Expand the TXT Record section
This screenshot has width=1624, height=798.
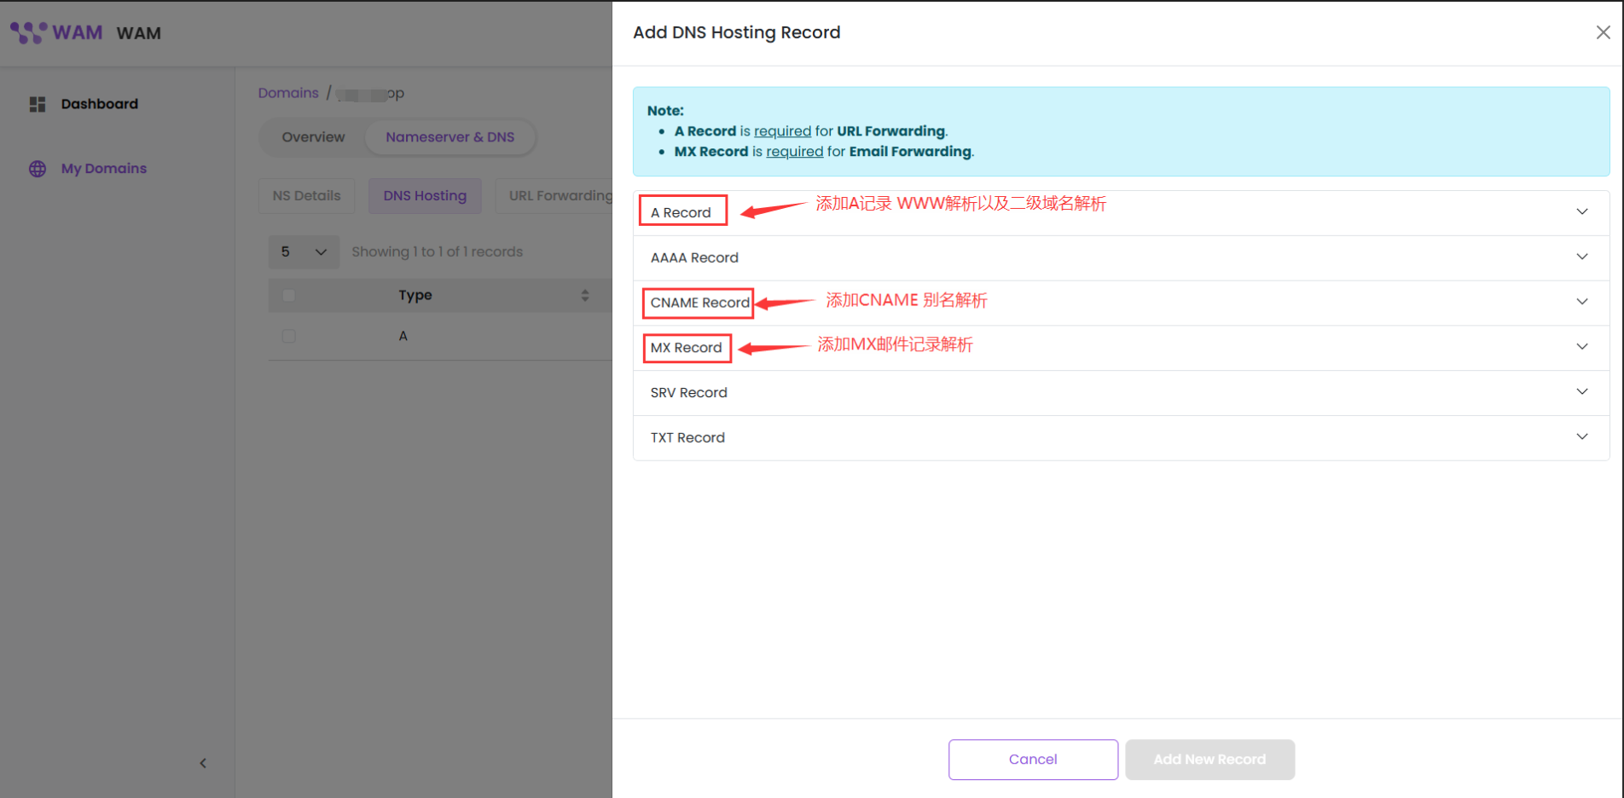1581,437
